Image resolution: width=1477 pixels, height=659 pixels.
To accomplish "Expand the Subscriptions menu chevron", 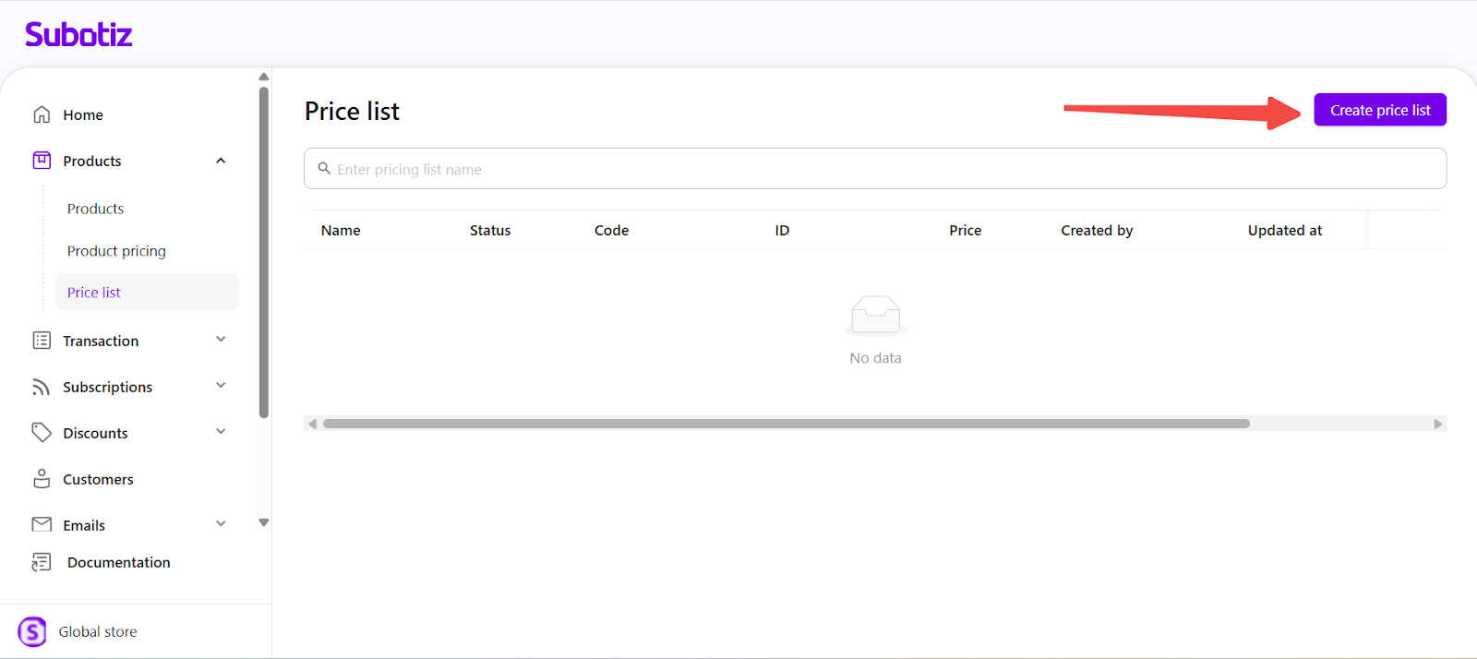I will pos(221,386).
